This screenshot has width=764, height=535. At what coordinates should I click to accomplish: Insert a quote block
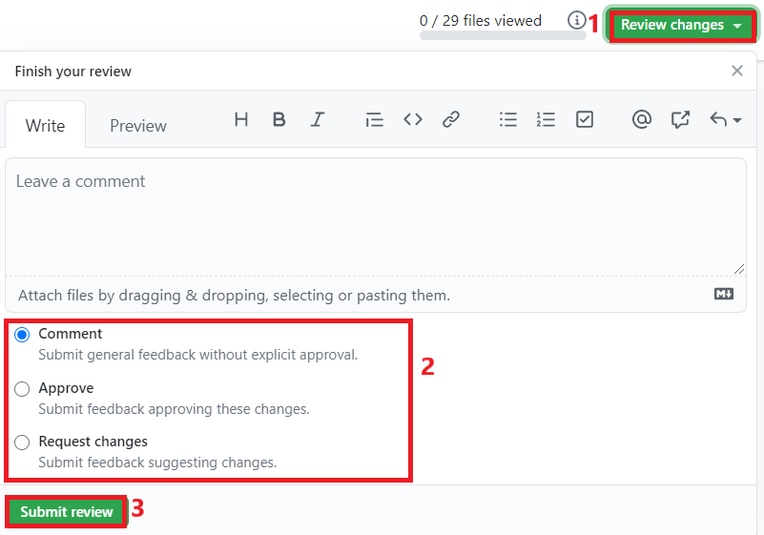click(x=374, y=119)
